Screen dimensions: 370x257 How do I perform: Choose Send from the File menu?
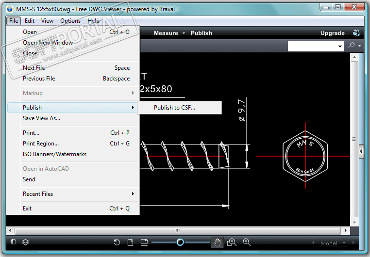pyautogui.click(x=73, y=179)
